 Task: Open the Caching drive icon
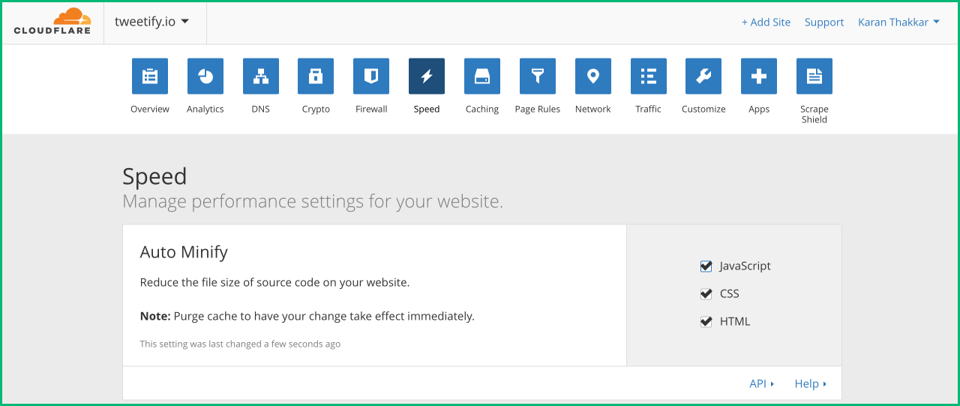[482, 77]
